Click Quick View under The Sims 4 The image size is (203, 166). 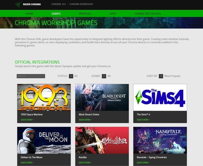(x=143, y=120)
